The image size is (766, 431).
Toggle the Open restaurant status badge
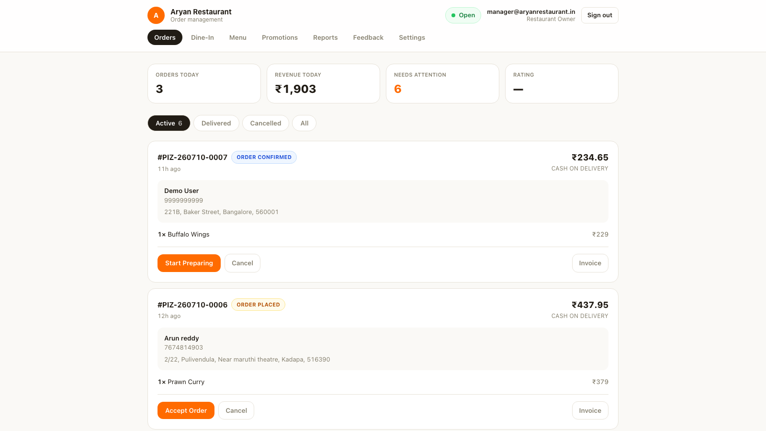coord(463,15)
